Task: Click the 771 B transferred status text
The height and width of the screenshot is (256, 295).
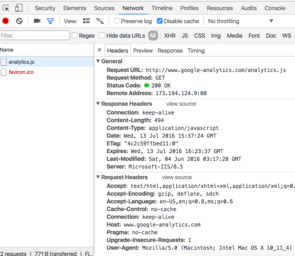Action: click(55, 254)
